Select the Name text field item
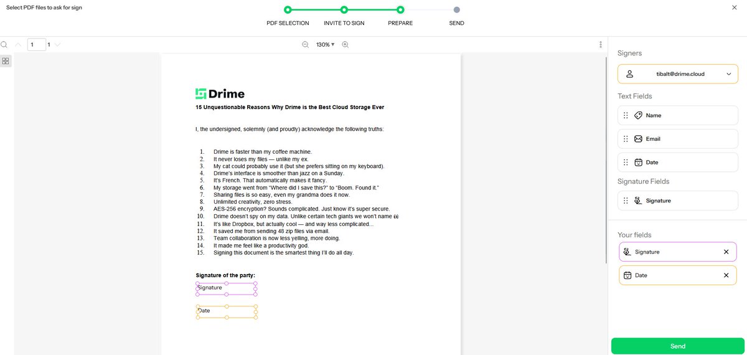The height and width of the screenshot is (355, 747). click(678, 115)
